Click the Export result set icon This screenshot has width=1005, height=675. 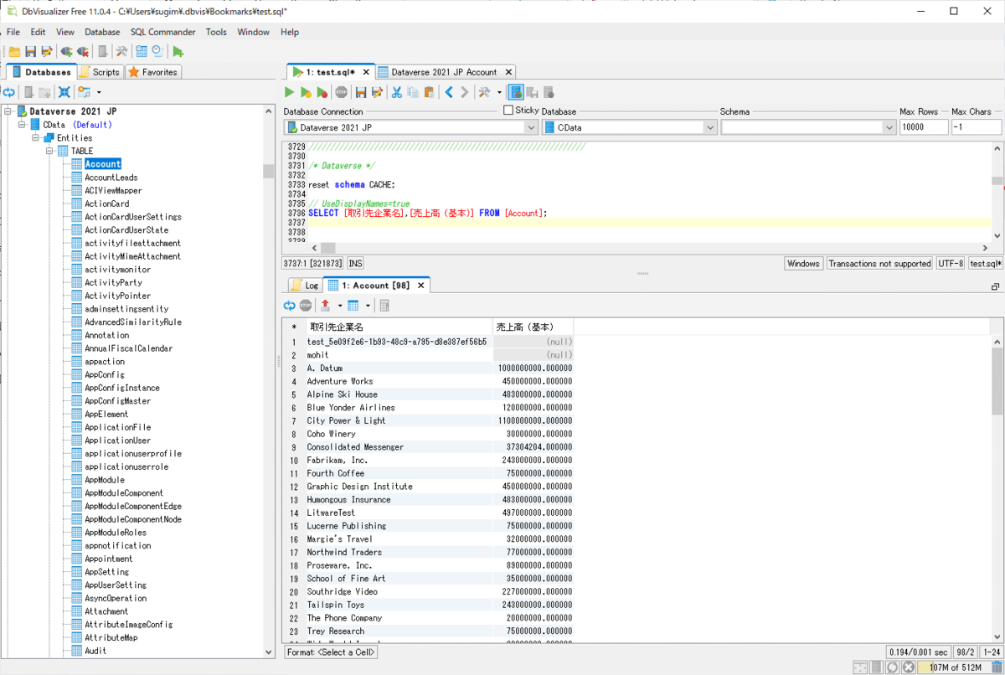pos(325,306)
